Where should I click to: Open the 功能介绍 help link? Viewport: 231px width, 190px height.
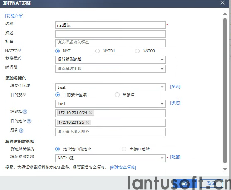click(14, 16)
